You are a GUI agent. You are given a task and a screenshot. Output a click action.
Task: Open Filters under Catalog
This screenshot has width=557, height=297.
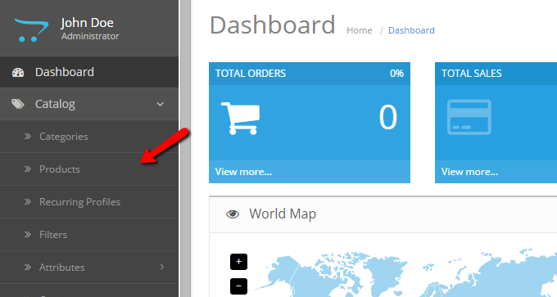(89, 235)
